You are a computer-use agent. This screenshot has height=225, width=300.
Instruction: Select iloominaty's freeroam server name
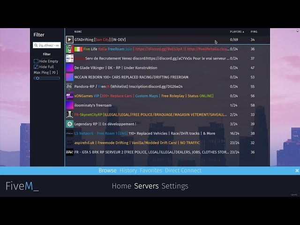coord(93,105)
